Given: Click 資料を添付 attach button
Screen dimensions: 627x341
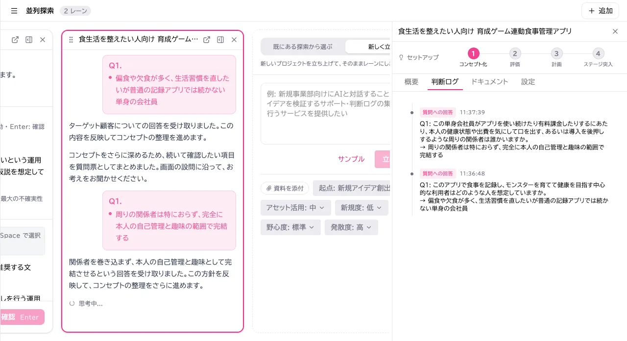Looking at the screenshot, I should pos(285,188).
